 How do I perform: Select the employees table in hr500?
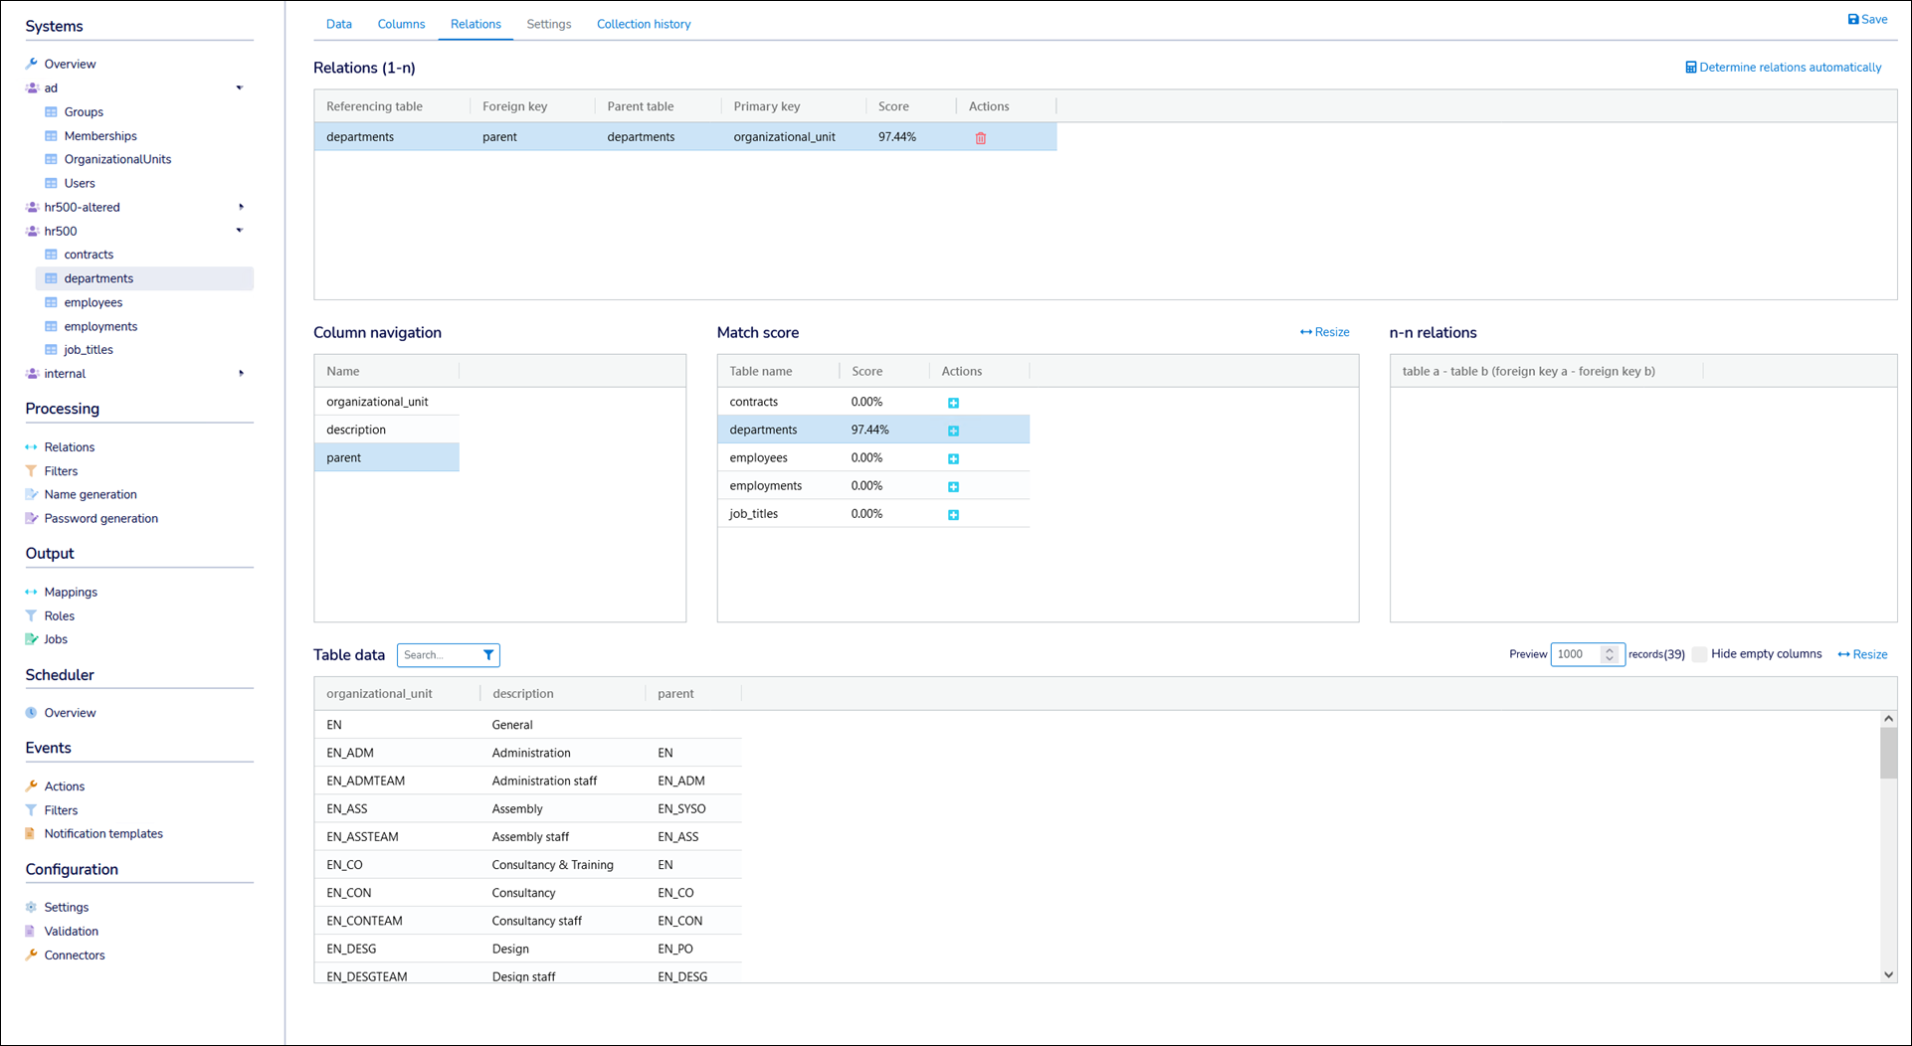(x=93, y=302)
